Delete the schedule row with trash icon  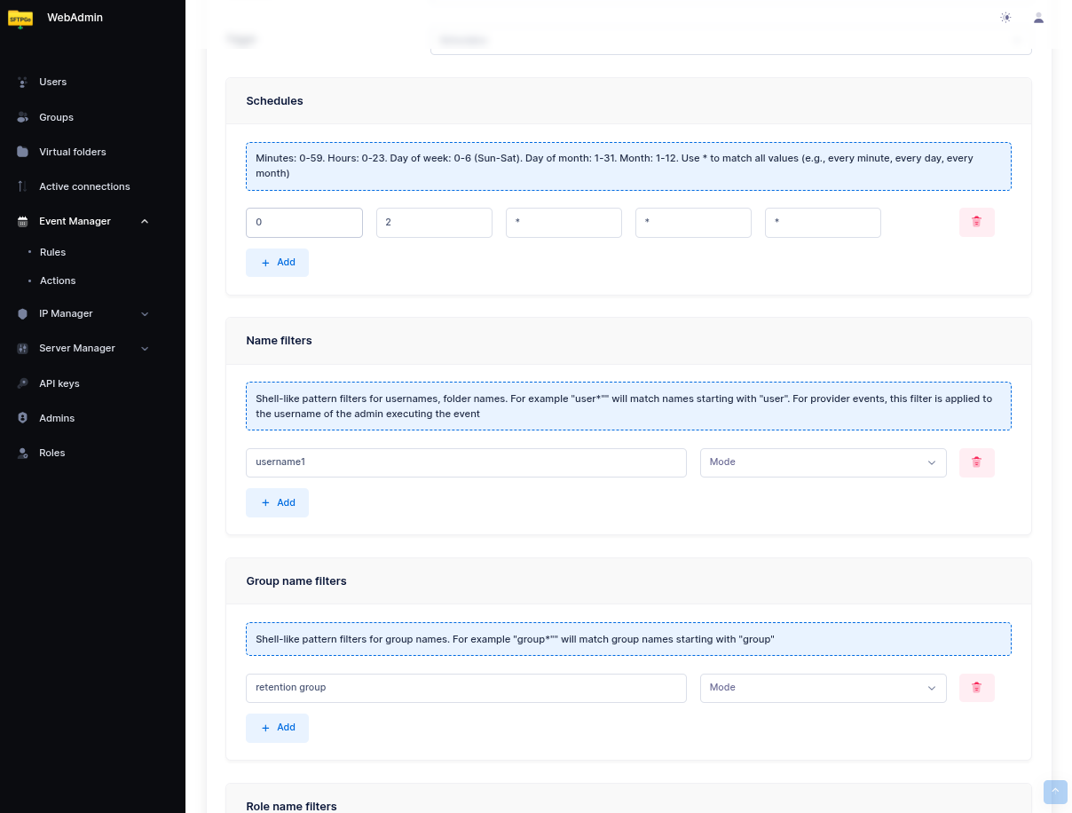coord(976,222)
